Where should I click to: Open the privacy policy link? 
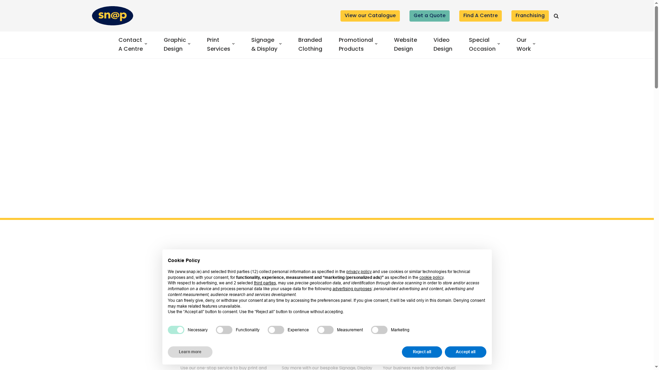359,272
